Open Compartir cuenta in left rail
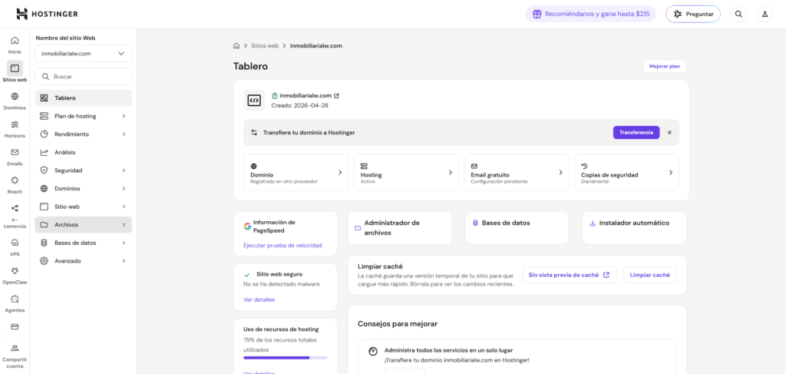This screenshot has height=374, width=786. click(15, 356)
